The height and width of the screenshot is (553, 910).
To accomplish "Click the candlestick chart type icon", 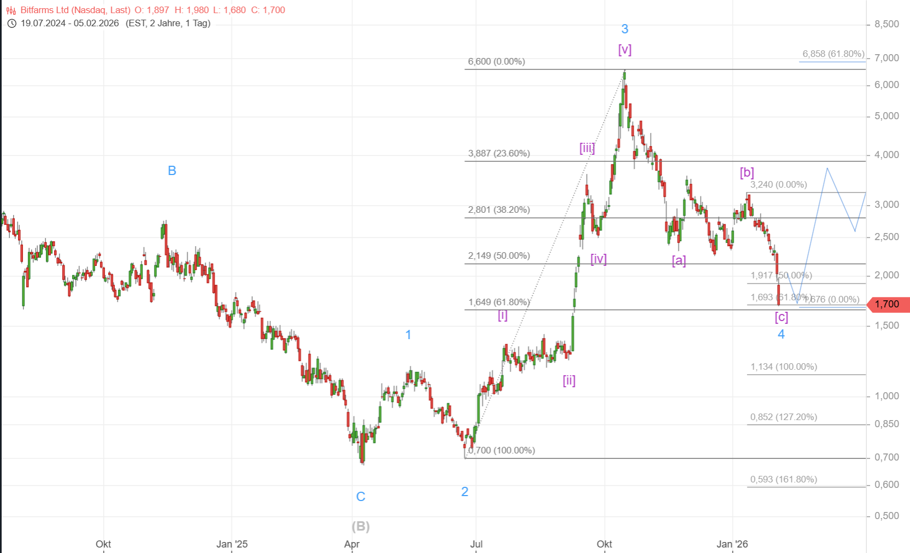I will 11,10.
